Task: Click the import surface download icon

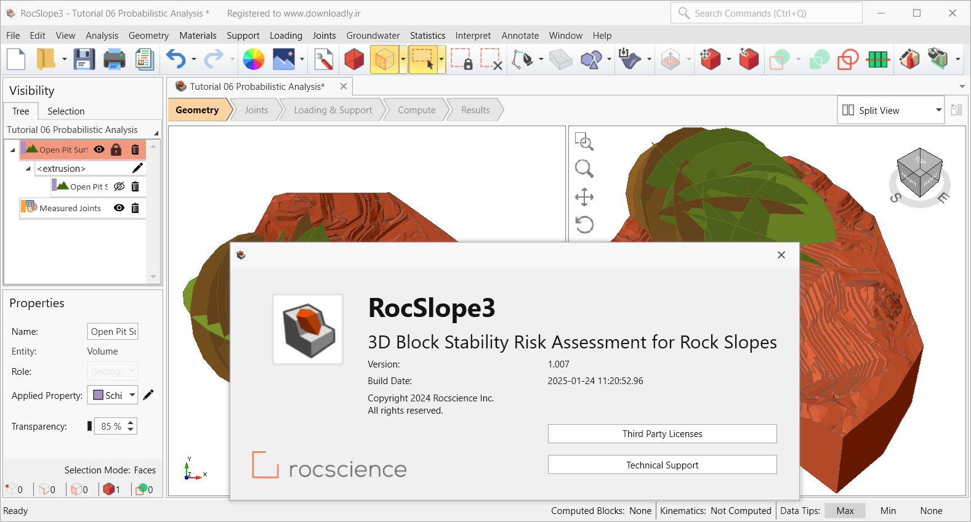Action: tap(630, 60)
